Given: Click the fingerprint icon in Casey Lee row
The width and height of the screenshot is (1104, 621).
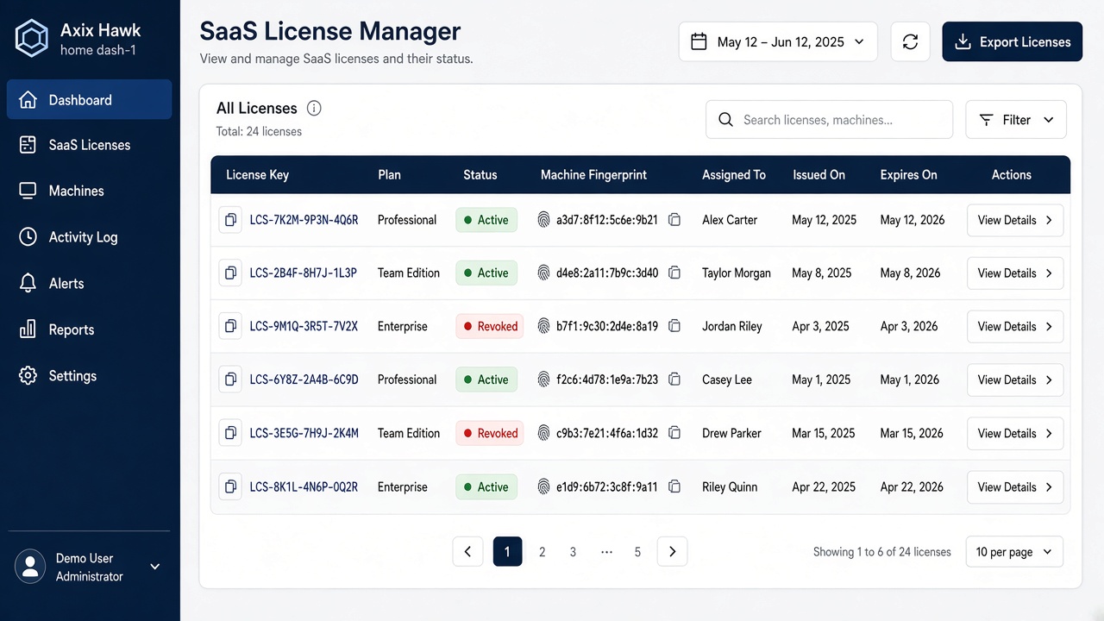Looking at the screenshot, I should pyautogui.click(x=543, y=379).
